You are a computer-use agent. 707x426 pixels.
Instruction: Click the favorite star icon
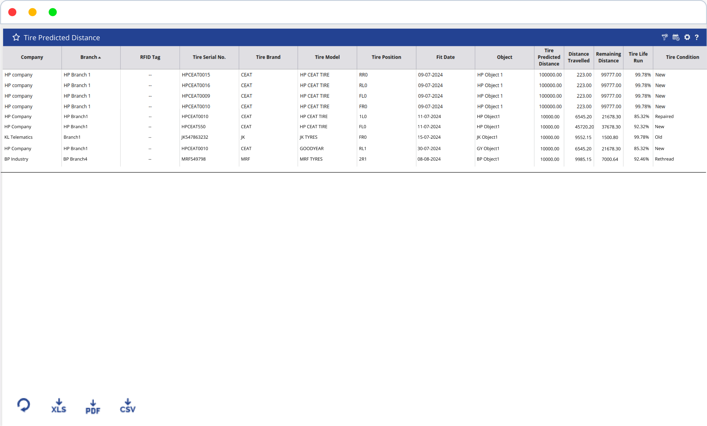[x=16, y=38]
